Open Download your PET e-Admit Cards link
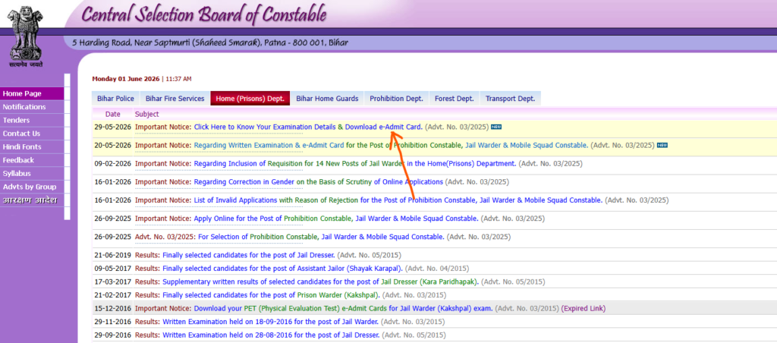 pyautogui.click(x=343, y=308)
